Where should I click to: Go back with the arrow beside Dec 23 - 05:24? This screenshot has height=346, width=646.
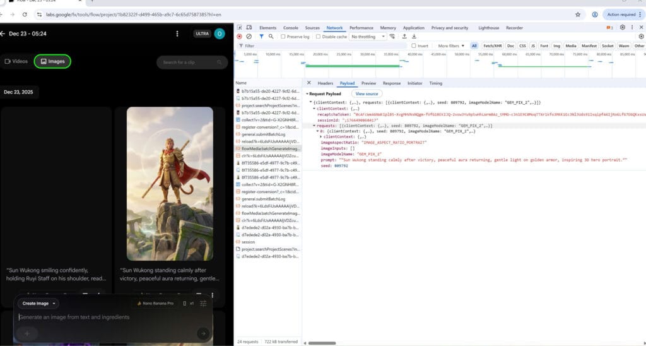[x=3, y=33]
